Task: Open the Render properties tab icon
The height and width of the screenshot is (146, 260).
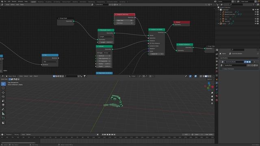Action: [217, 58]
